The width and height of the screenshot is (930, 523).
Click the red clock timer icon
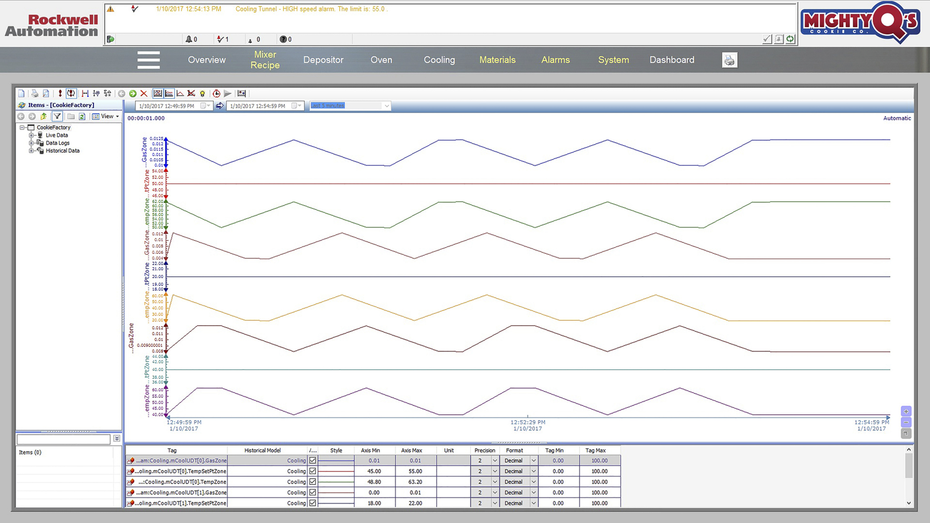216,93
